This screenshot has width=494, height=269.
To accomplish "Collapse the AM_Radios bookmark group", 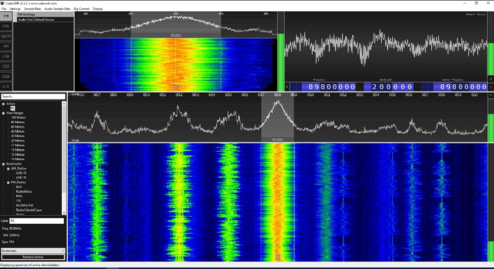I will coord(8,168).
